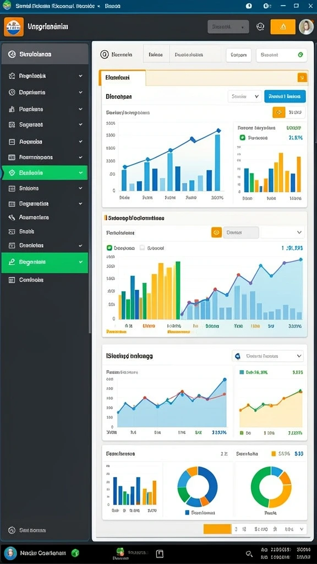
Task: Switch to the 'Nonmaia' tab with the circle icon
Action: [x=117, y=55]
